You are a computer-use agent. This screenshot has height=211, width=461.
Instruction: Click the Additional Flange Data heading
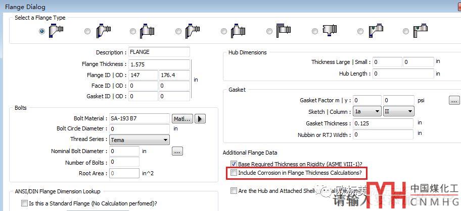pyautogui.click(x=250, y=153)
